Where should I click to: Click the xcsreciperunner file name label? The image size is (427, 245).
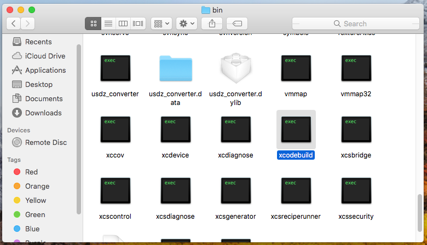tap(296, 217)
